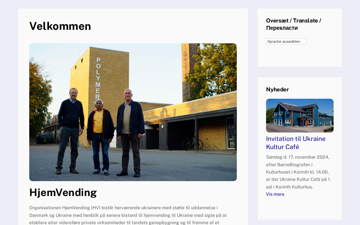
Task: Open the Sprache auswählen language dropdown
Action: point(286,41)
